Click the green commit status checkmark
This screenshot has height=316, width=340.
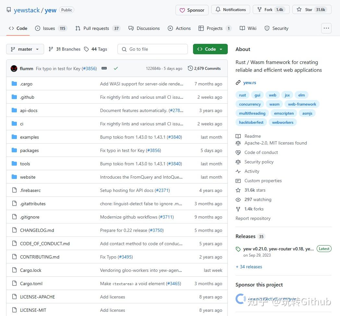coord(116,69)
